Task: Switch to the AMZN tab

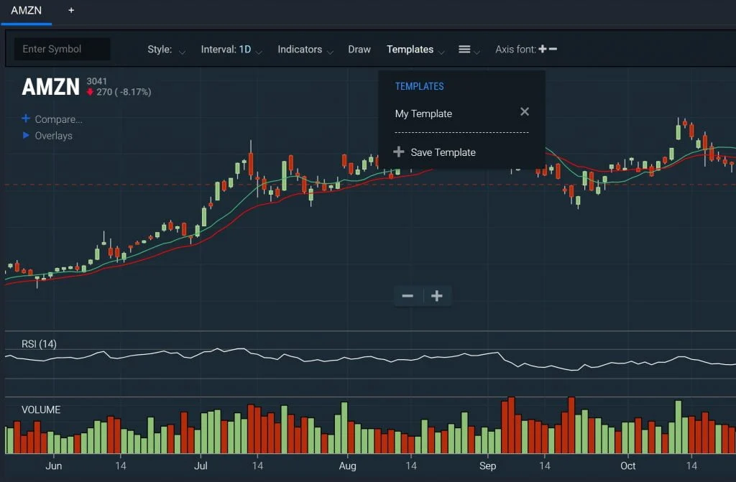Action: [27, 10]
